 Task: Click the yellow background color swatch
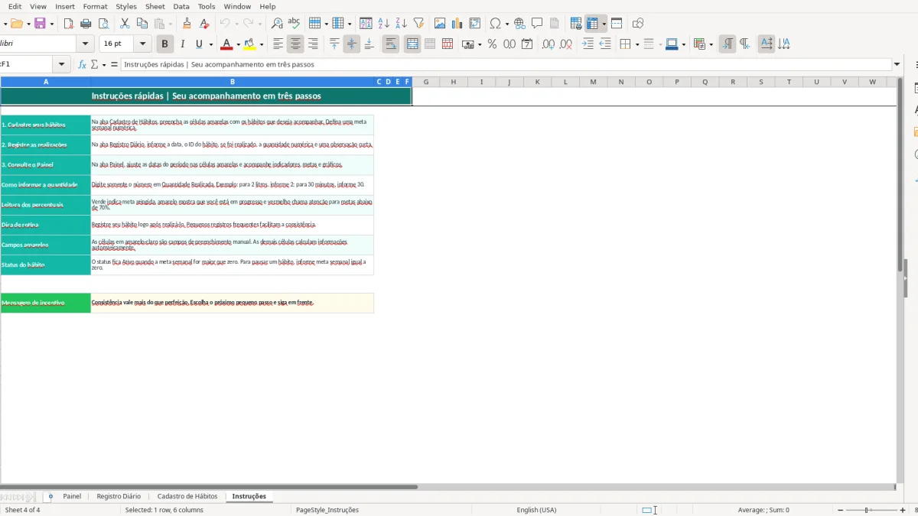coord(250,44)
